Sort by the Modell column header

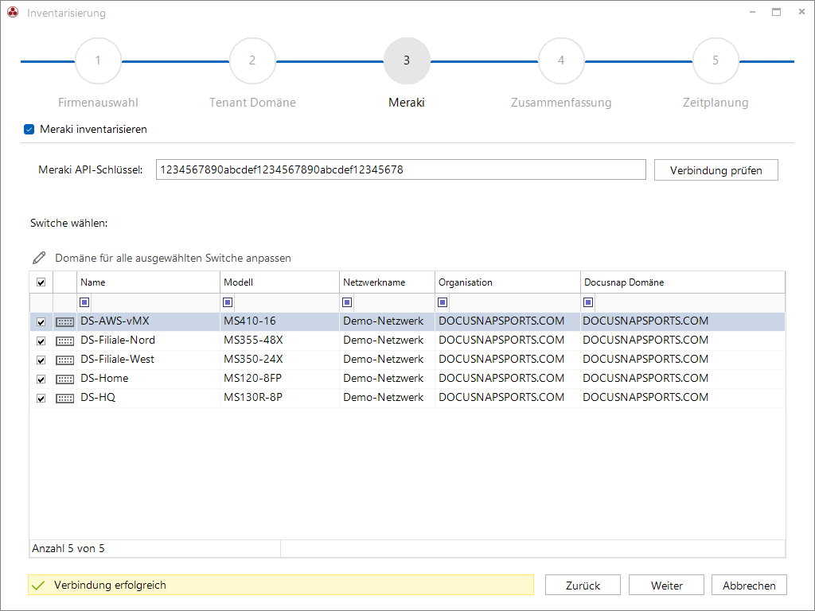(x=279, y=282)
